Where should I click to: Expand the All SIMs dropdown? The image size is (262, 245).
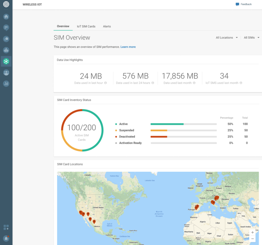click(251, 38)
